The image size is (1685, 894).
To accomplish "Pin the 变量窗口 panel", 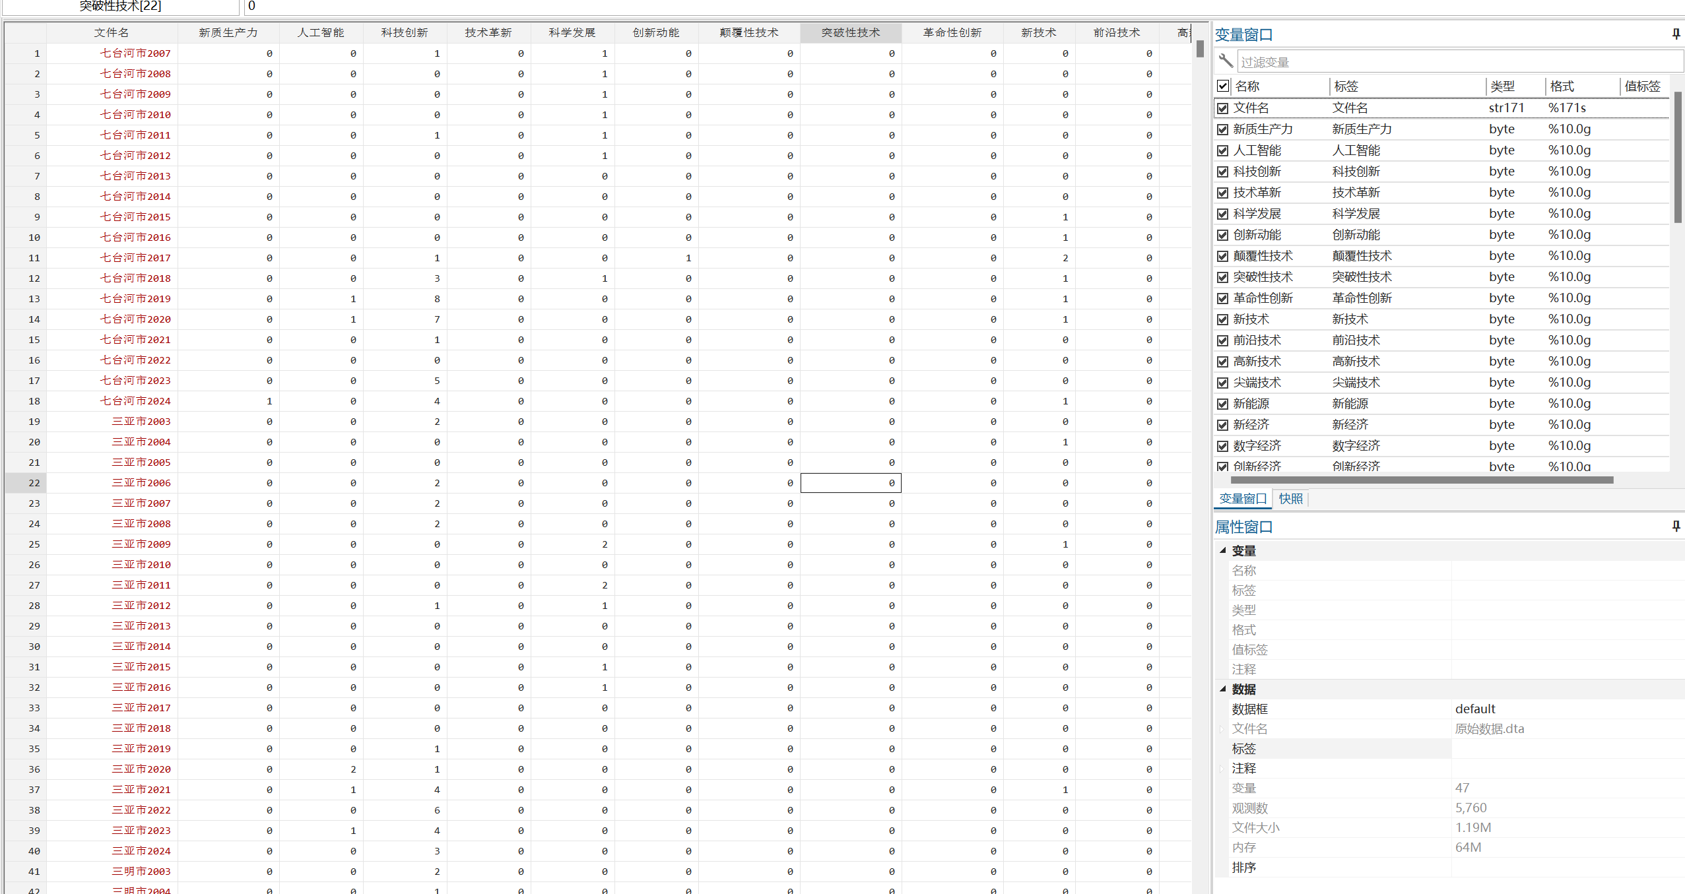I will [1676, 34].
